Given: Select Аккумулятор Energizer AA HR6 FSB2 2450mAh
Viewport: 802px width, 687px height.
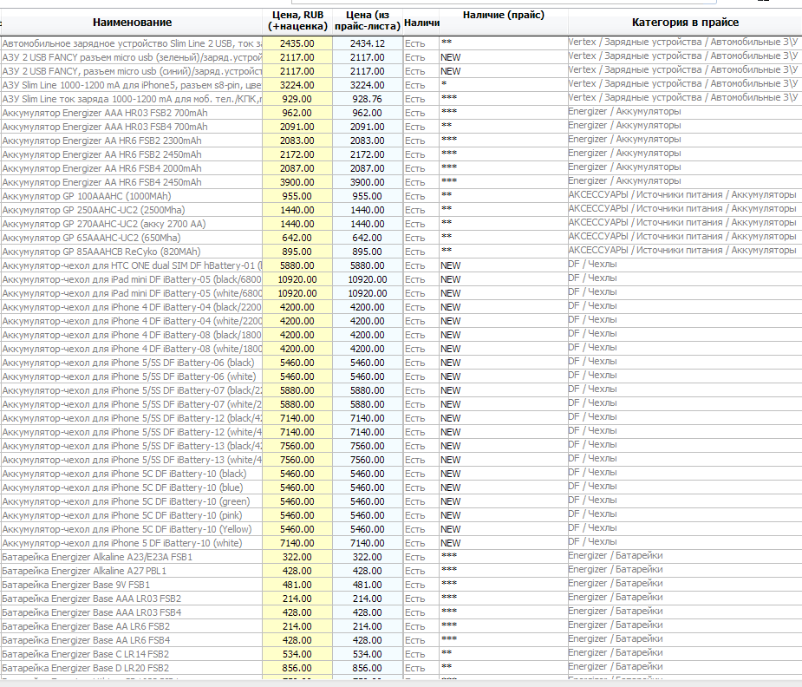Looking at the screenshot, I should [132, 154].
